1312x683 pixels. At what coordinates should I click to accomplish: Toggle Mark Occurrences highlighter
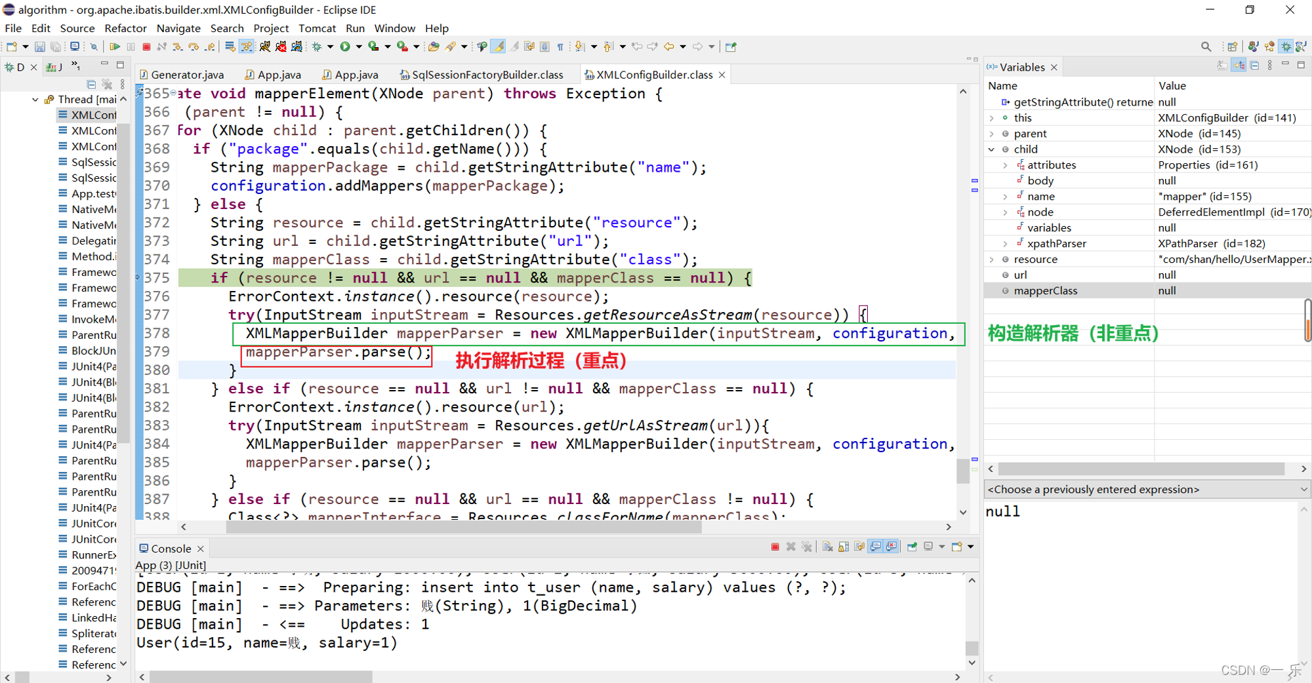[499, 47]
